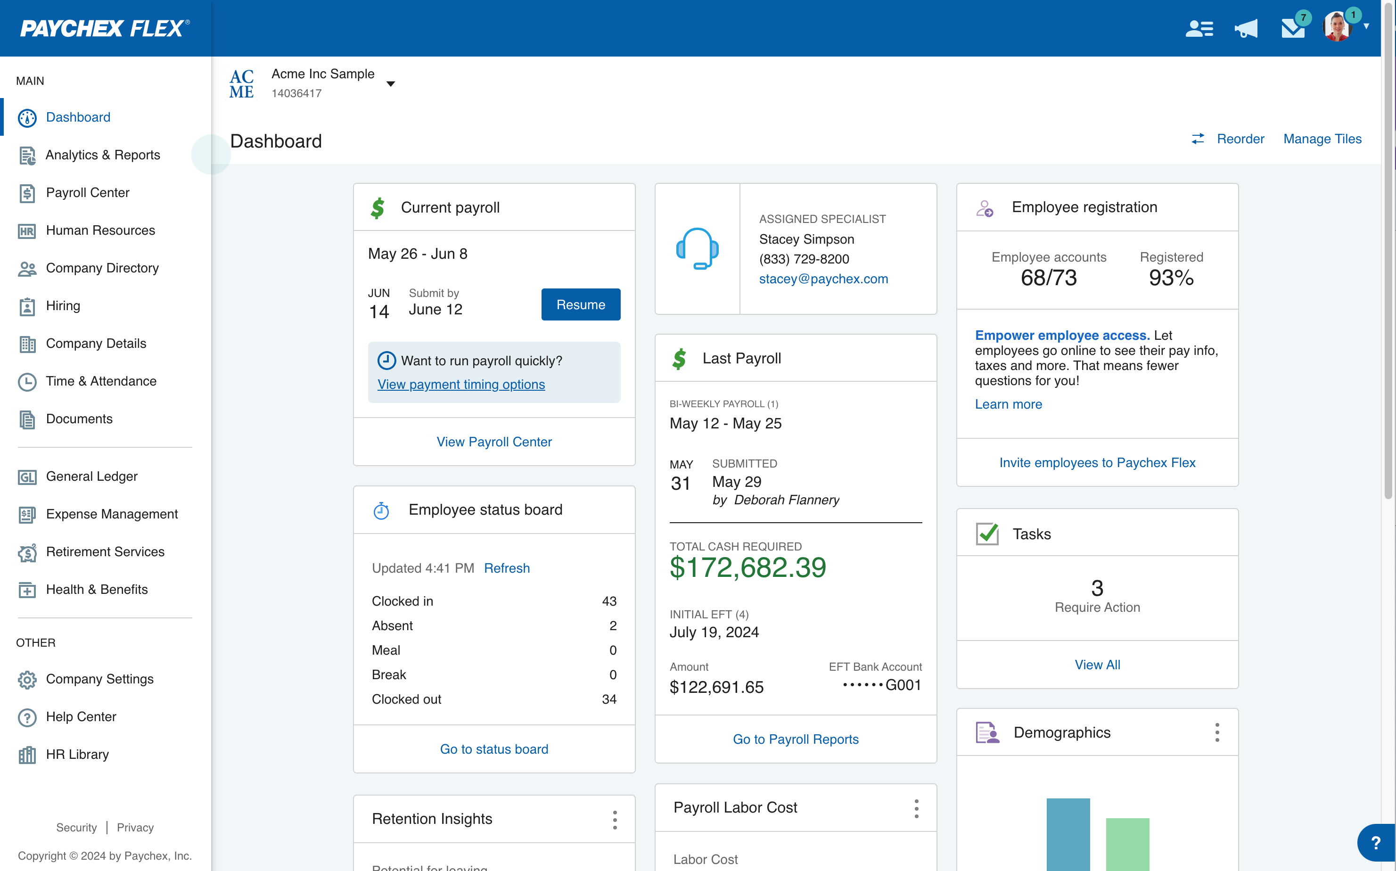1396x871 pixels.
Task: Click Manage Tiles link
Action: click(1322, 140)
